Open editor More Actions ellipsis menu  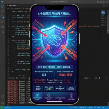click(x=106, y=5)
